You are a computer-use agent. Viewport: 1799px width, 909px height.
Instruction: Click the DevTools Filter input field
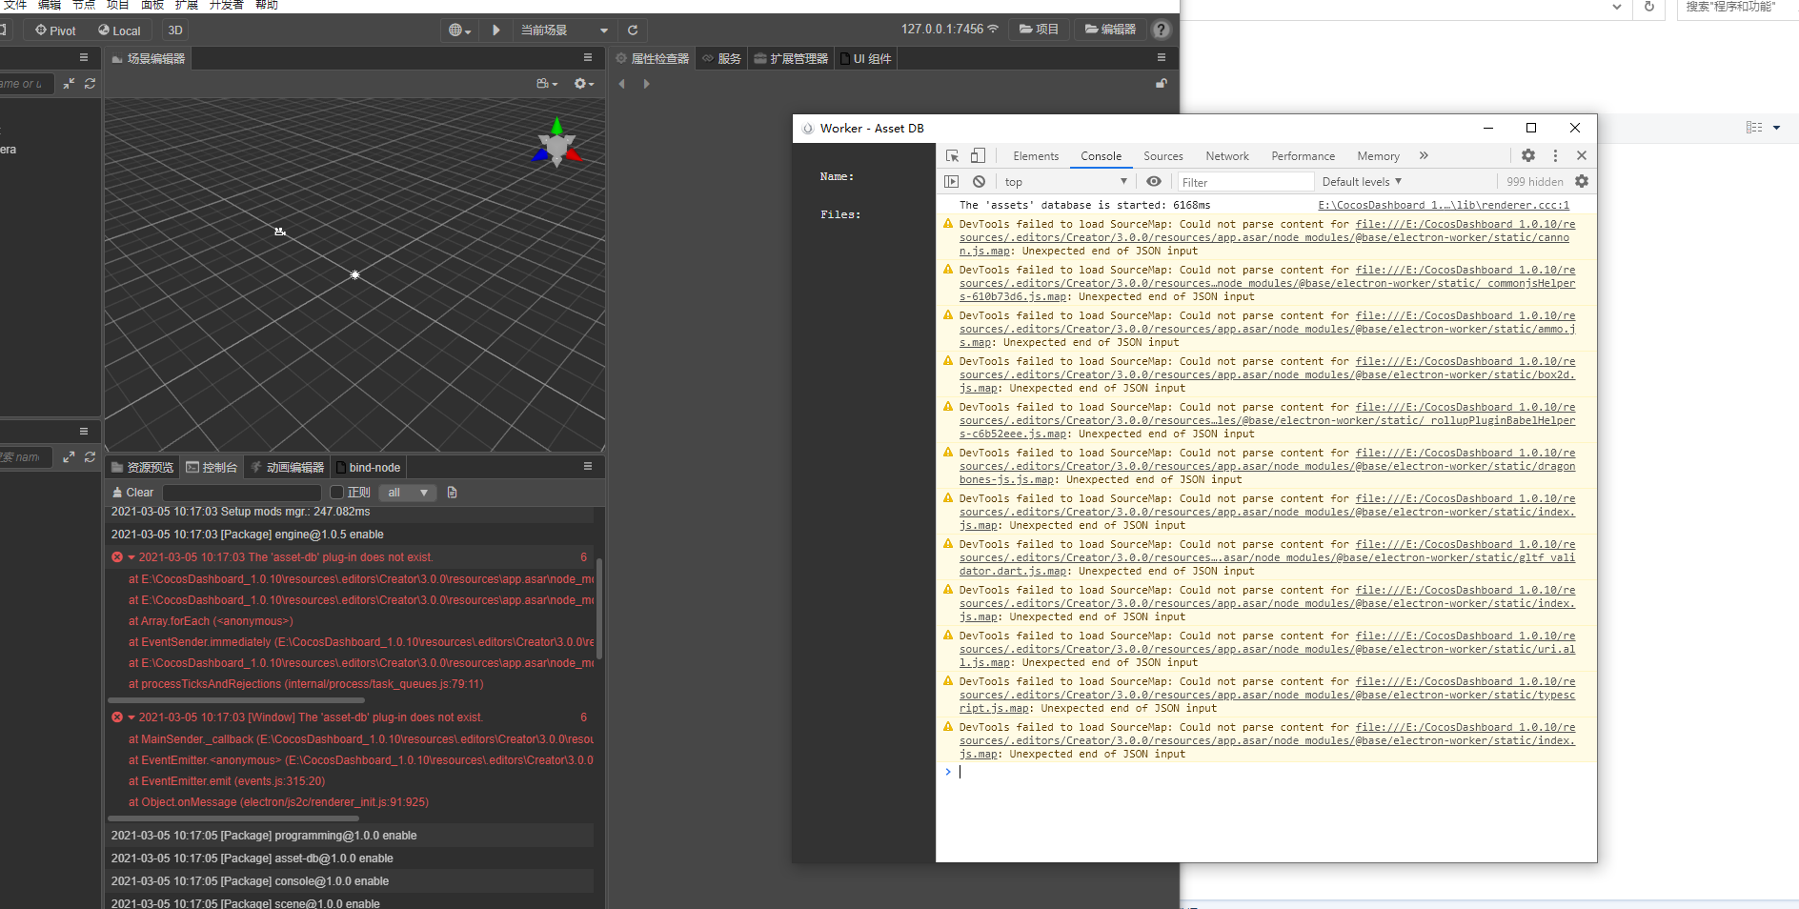click(x=1244, y=182)
